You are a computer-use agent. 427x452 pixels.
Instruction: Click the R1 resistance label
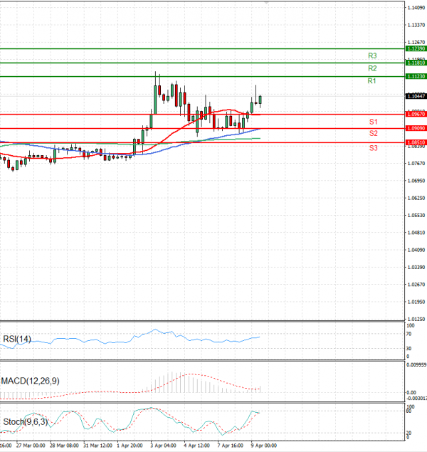click(x=371, y=81)
